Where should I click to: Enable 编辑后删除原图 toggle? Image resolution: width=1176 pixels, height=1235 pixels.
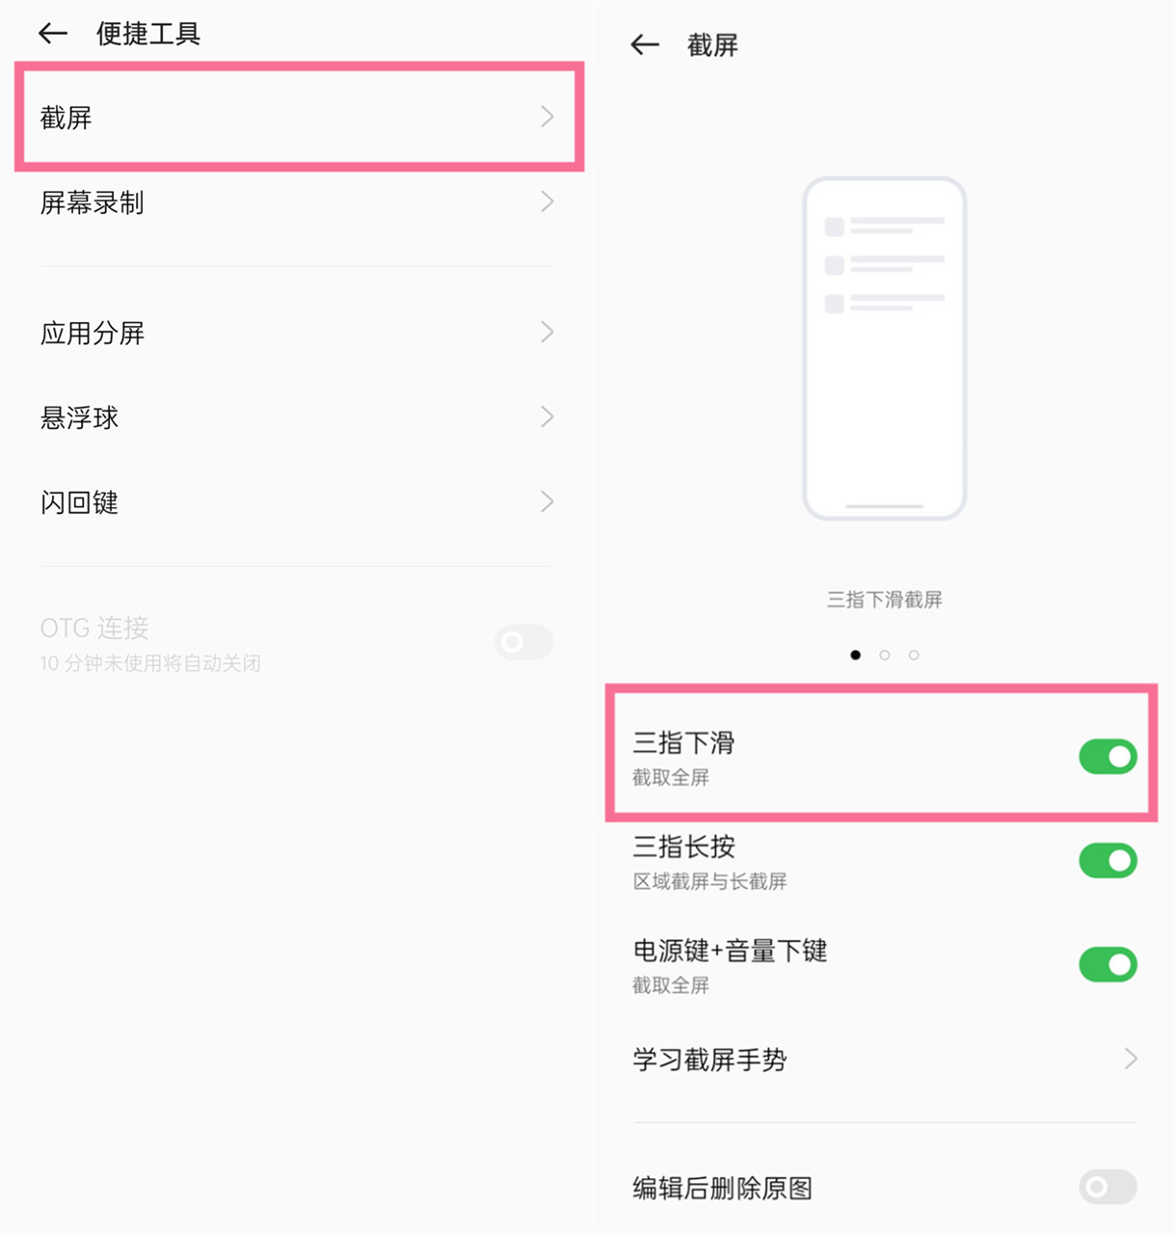[1108, 1187]
